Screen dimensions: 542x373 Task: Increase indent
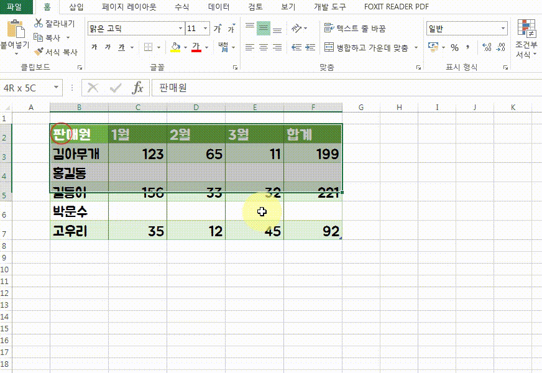(x=310, y=47)
